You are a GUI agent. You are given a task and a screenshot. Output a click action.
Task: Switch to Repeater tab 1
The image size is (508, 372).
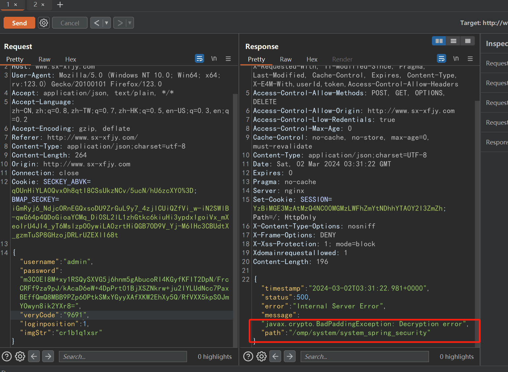point(8,5)
